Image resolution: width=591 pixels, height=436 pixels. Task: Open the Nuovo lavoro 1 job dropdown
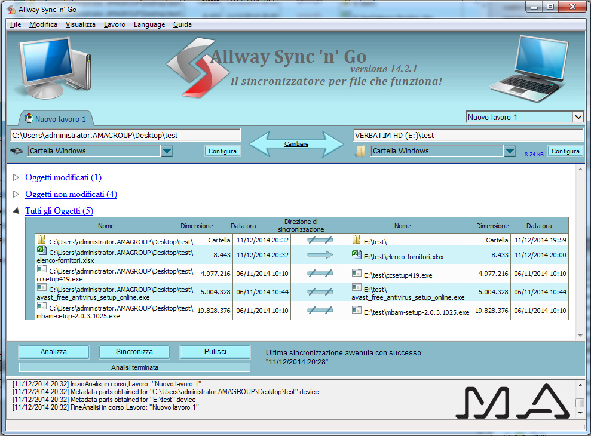[578, 117]
